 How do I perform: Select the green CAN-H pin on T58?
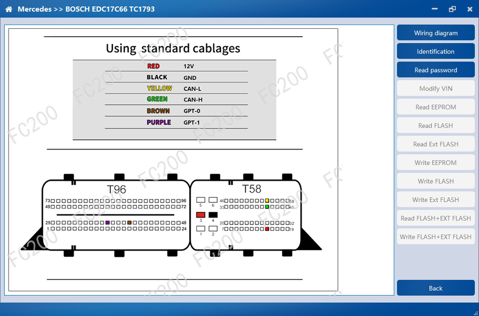267,207
